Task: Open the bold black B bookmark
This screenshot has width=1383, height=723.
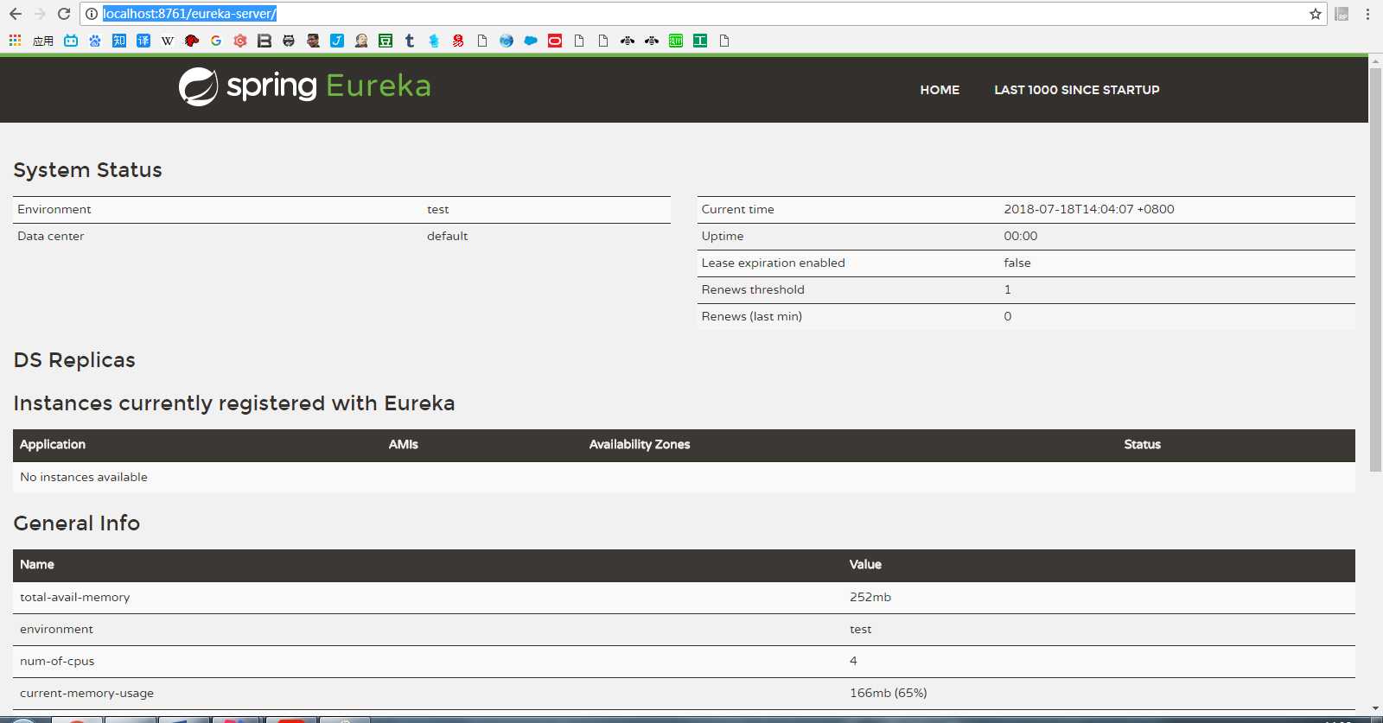Action: (264, 41)
